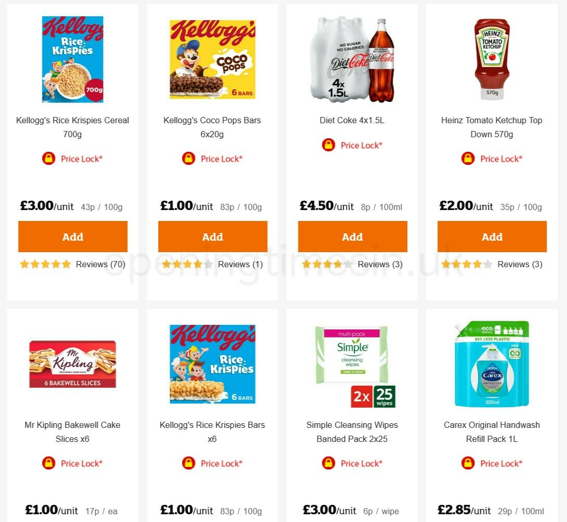Viewport: 567px width, 522px height.
Task: Click the Price Lock padlock icon for Rice Krispies Bars
Action: (188, 463)
